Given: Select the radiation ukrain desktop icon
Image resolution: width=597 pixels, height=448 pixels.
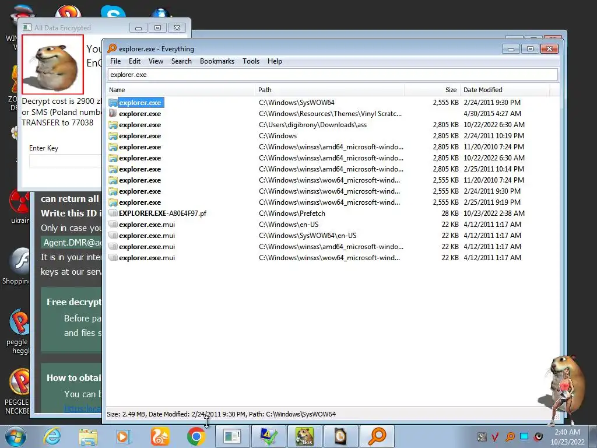Looking at the screenshot, I should 19,202.
